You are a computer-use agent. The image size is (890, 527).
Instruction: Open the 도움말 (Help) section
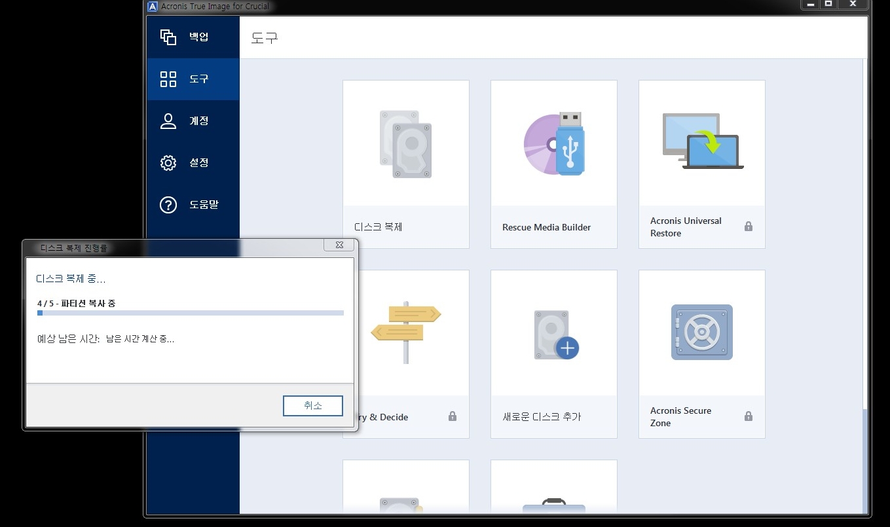tap(193, 204)
